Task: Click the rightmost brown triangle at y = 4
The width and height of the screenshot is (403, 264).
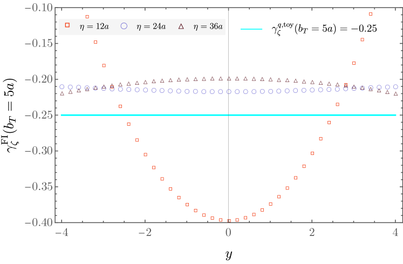Action: 396,93
